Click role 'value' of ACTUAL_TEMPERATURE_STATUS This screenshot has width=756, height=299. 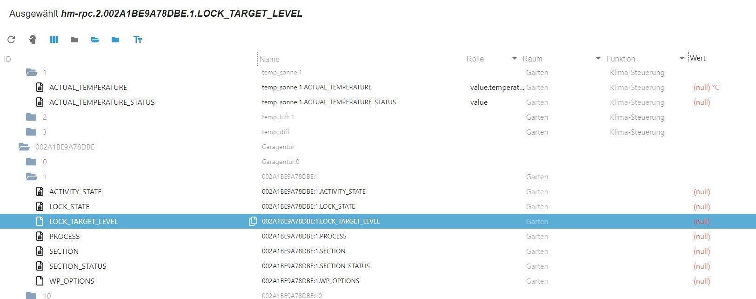(x=479, y=102)
